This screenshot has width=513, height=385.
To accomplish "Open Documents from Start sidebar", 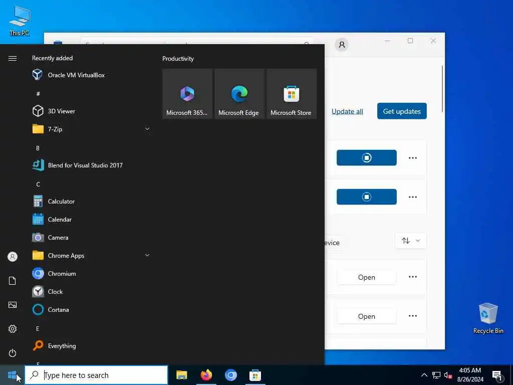I will pos(13,281).
